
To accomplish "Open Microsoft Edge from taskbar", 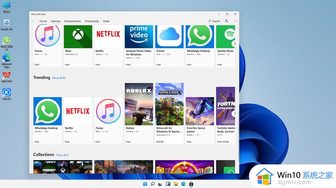I will (x=184, y=184).
